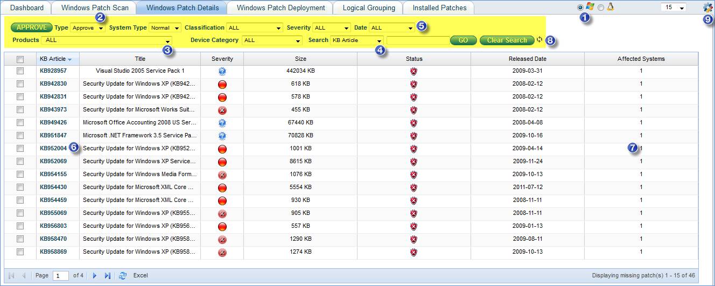Click the Windows OS logo icon

point(590,7)
